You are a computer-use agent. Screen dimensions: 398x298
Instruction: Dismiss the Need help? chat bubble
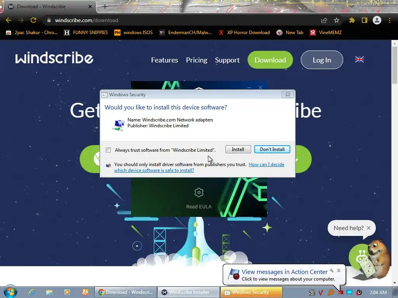(x=368, y=228)
